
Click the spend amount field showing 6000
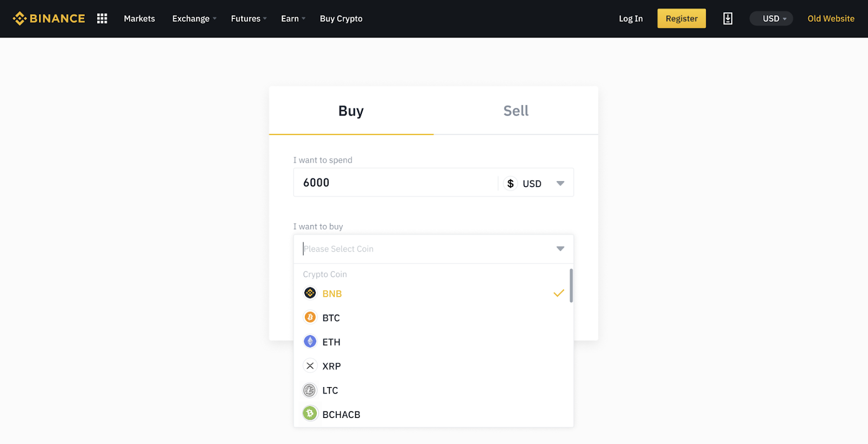396,183
